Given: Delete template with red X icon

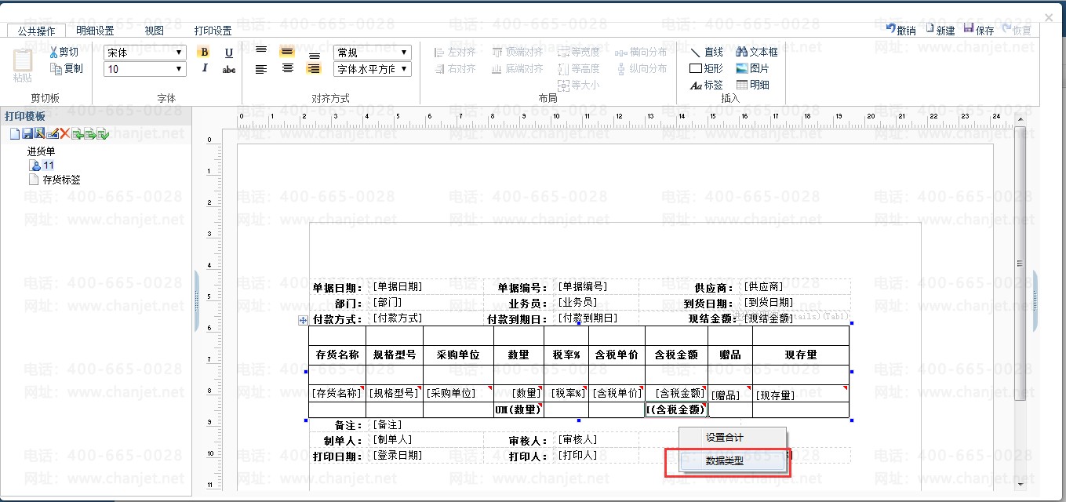Looking at the screenshot, I should pyautogui.click(x=64, y=134).
